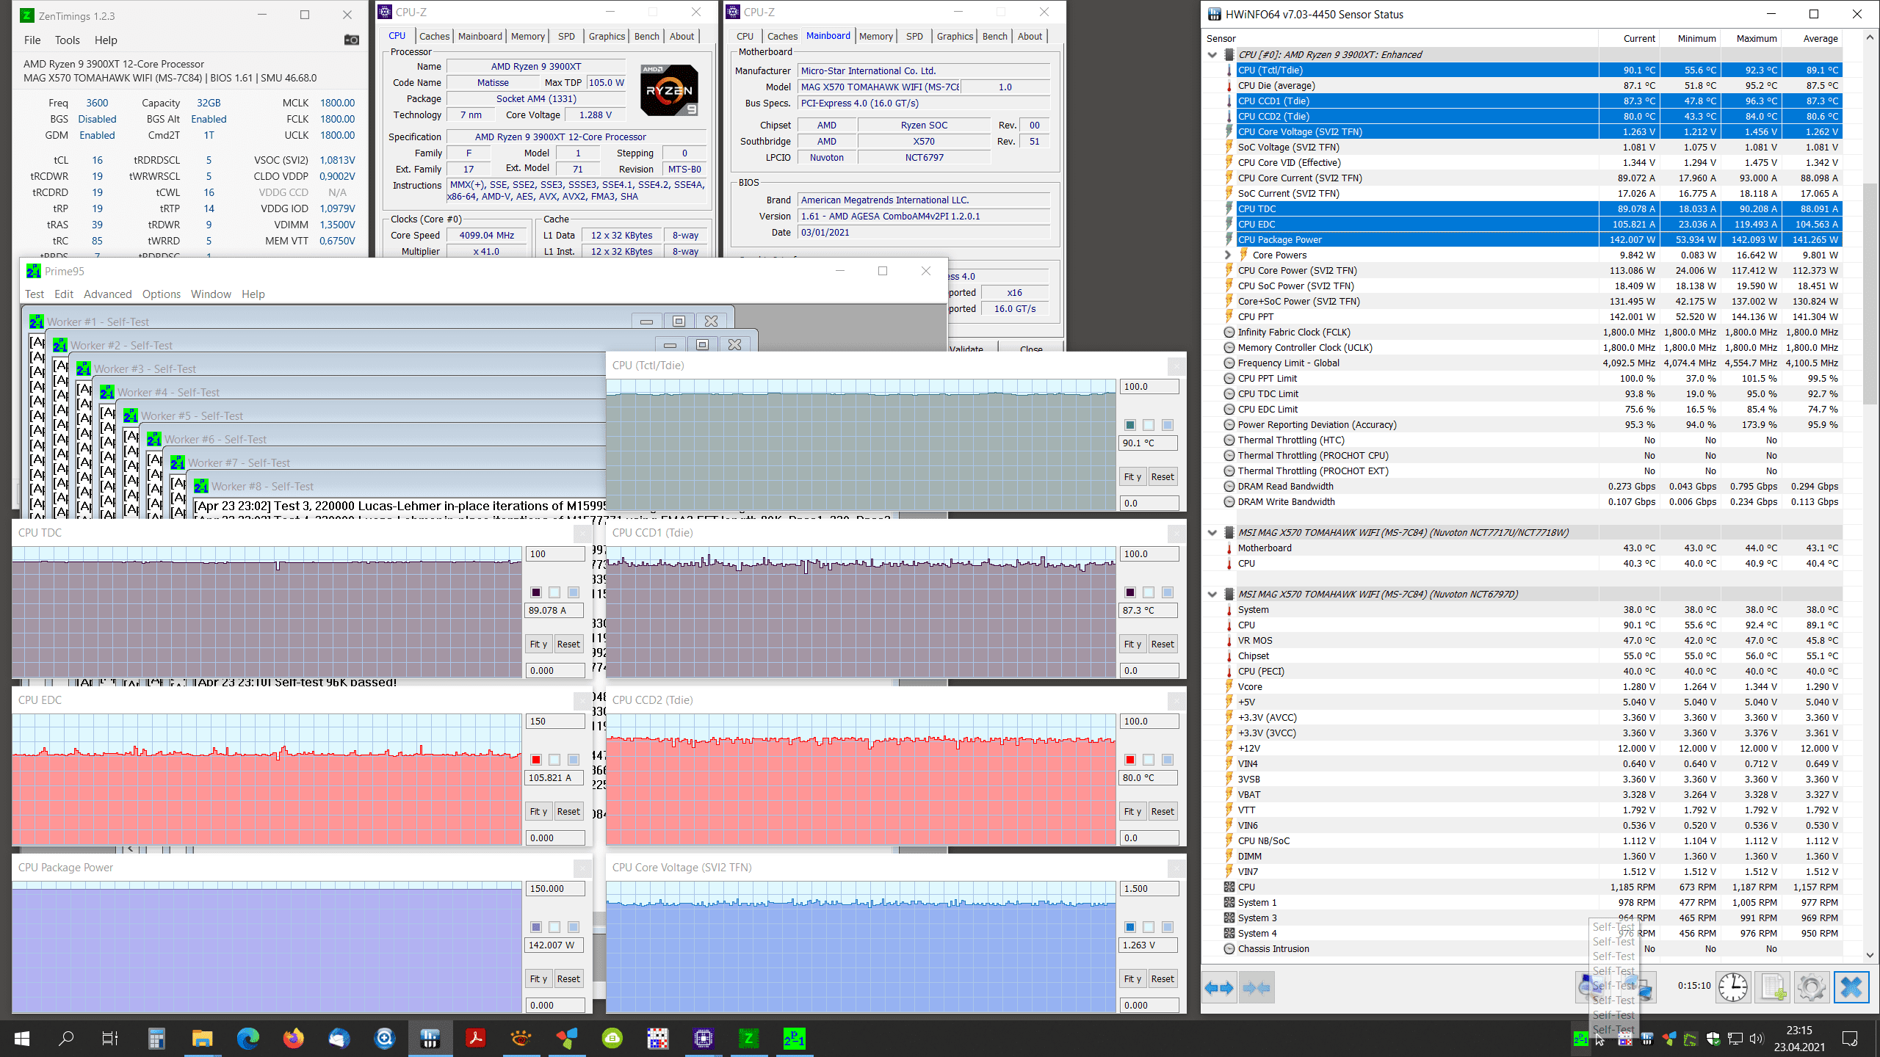Image resolution: width=1880 pixels, height=1057 pixels.
Task: Collapse sensors with HWiNFO inward arrows icon
Action: [x=1257, y=988]
